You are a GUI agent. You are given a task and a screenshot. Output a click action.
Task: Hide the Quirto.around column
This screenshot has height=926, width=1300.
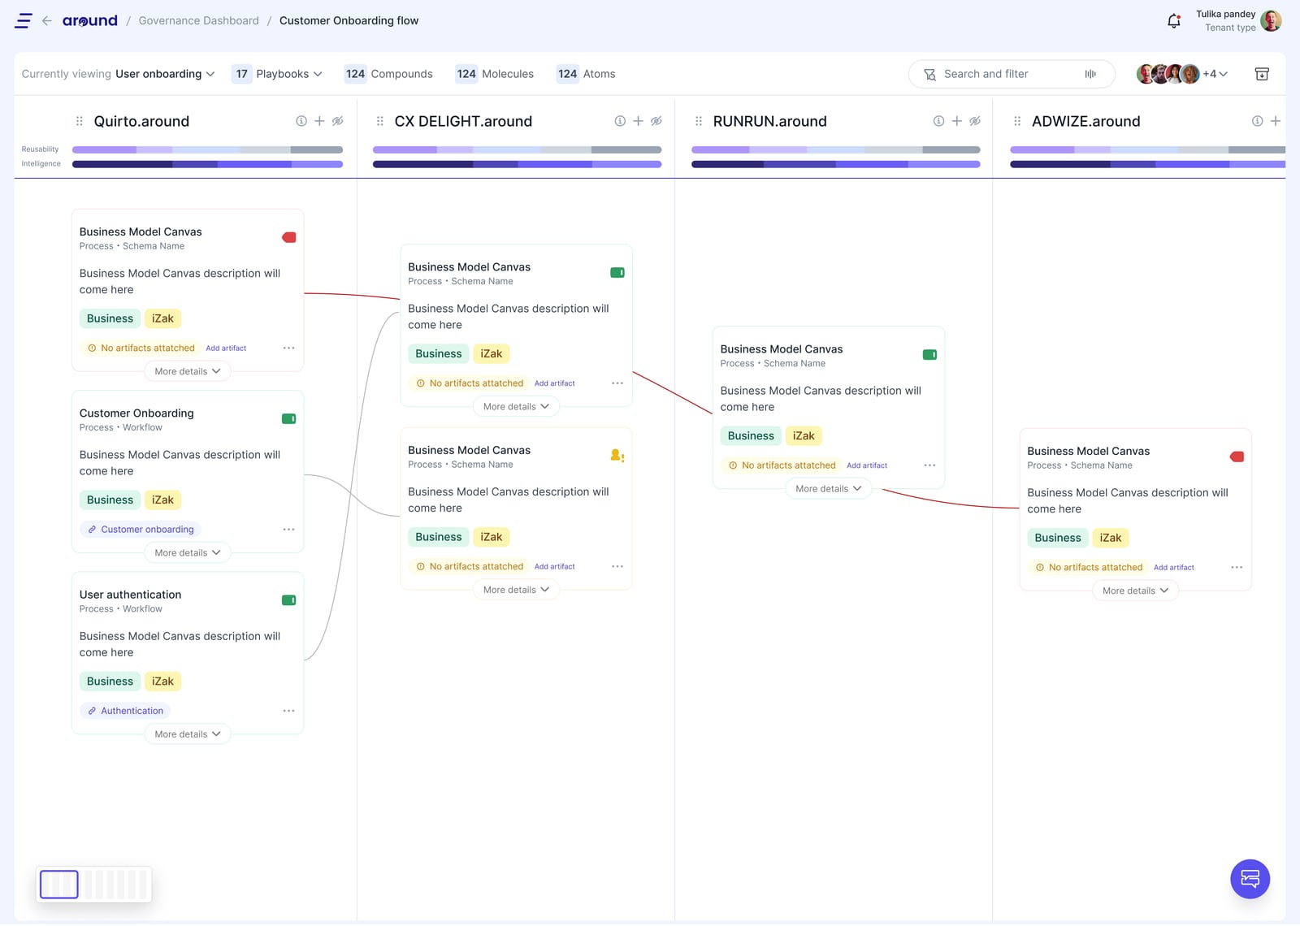coord(338,121)
